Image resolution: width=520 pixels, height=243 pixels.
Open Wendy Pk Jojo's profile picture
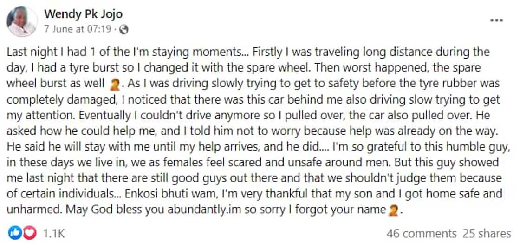pyautogui.click(x=22, y=21)
